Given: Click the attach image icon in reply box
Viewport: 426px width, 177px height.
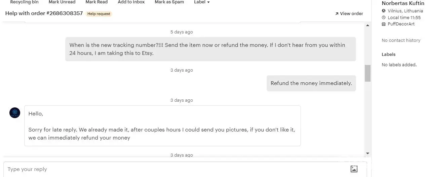Looking at the screenshot, I should tap(354, 169).
